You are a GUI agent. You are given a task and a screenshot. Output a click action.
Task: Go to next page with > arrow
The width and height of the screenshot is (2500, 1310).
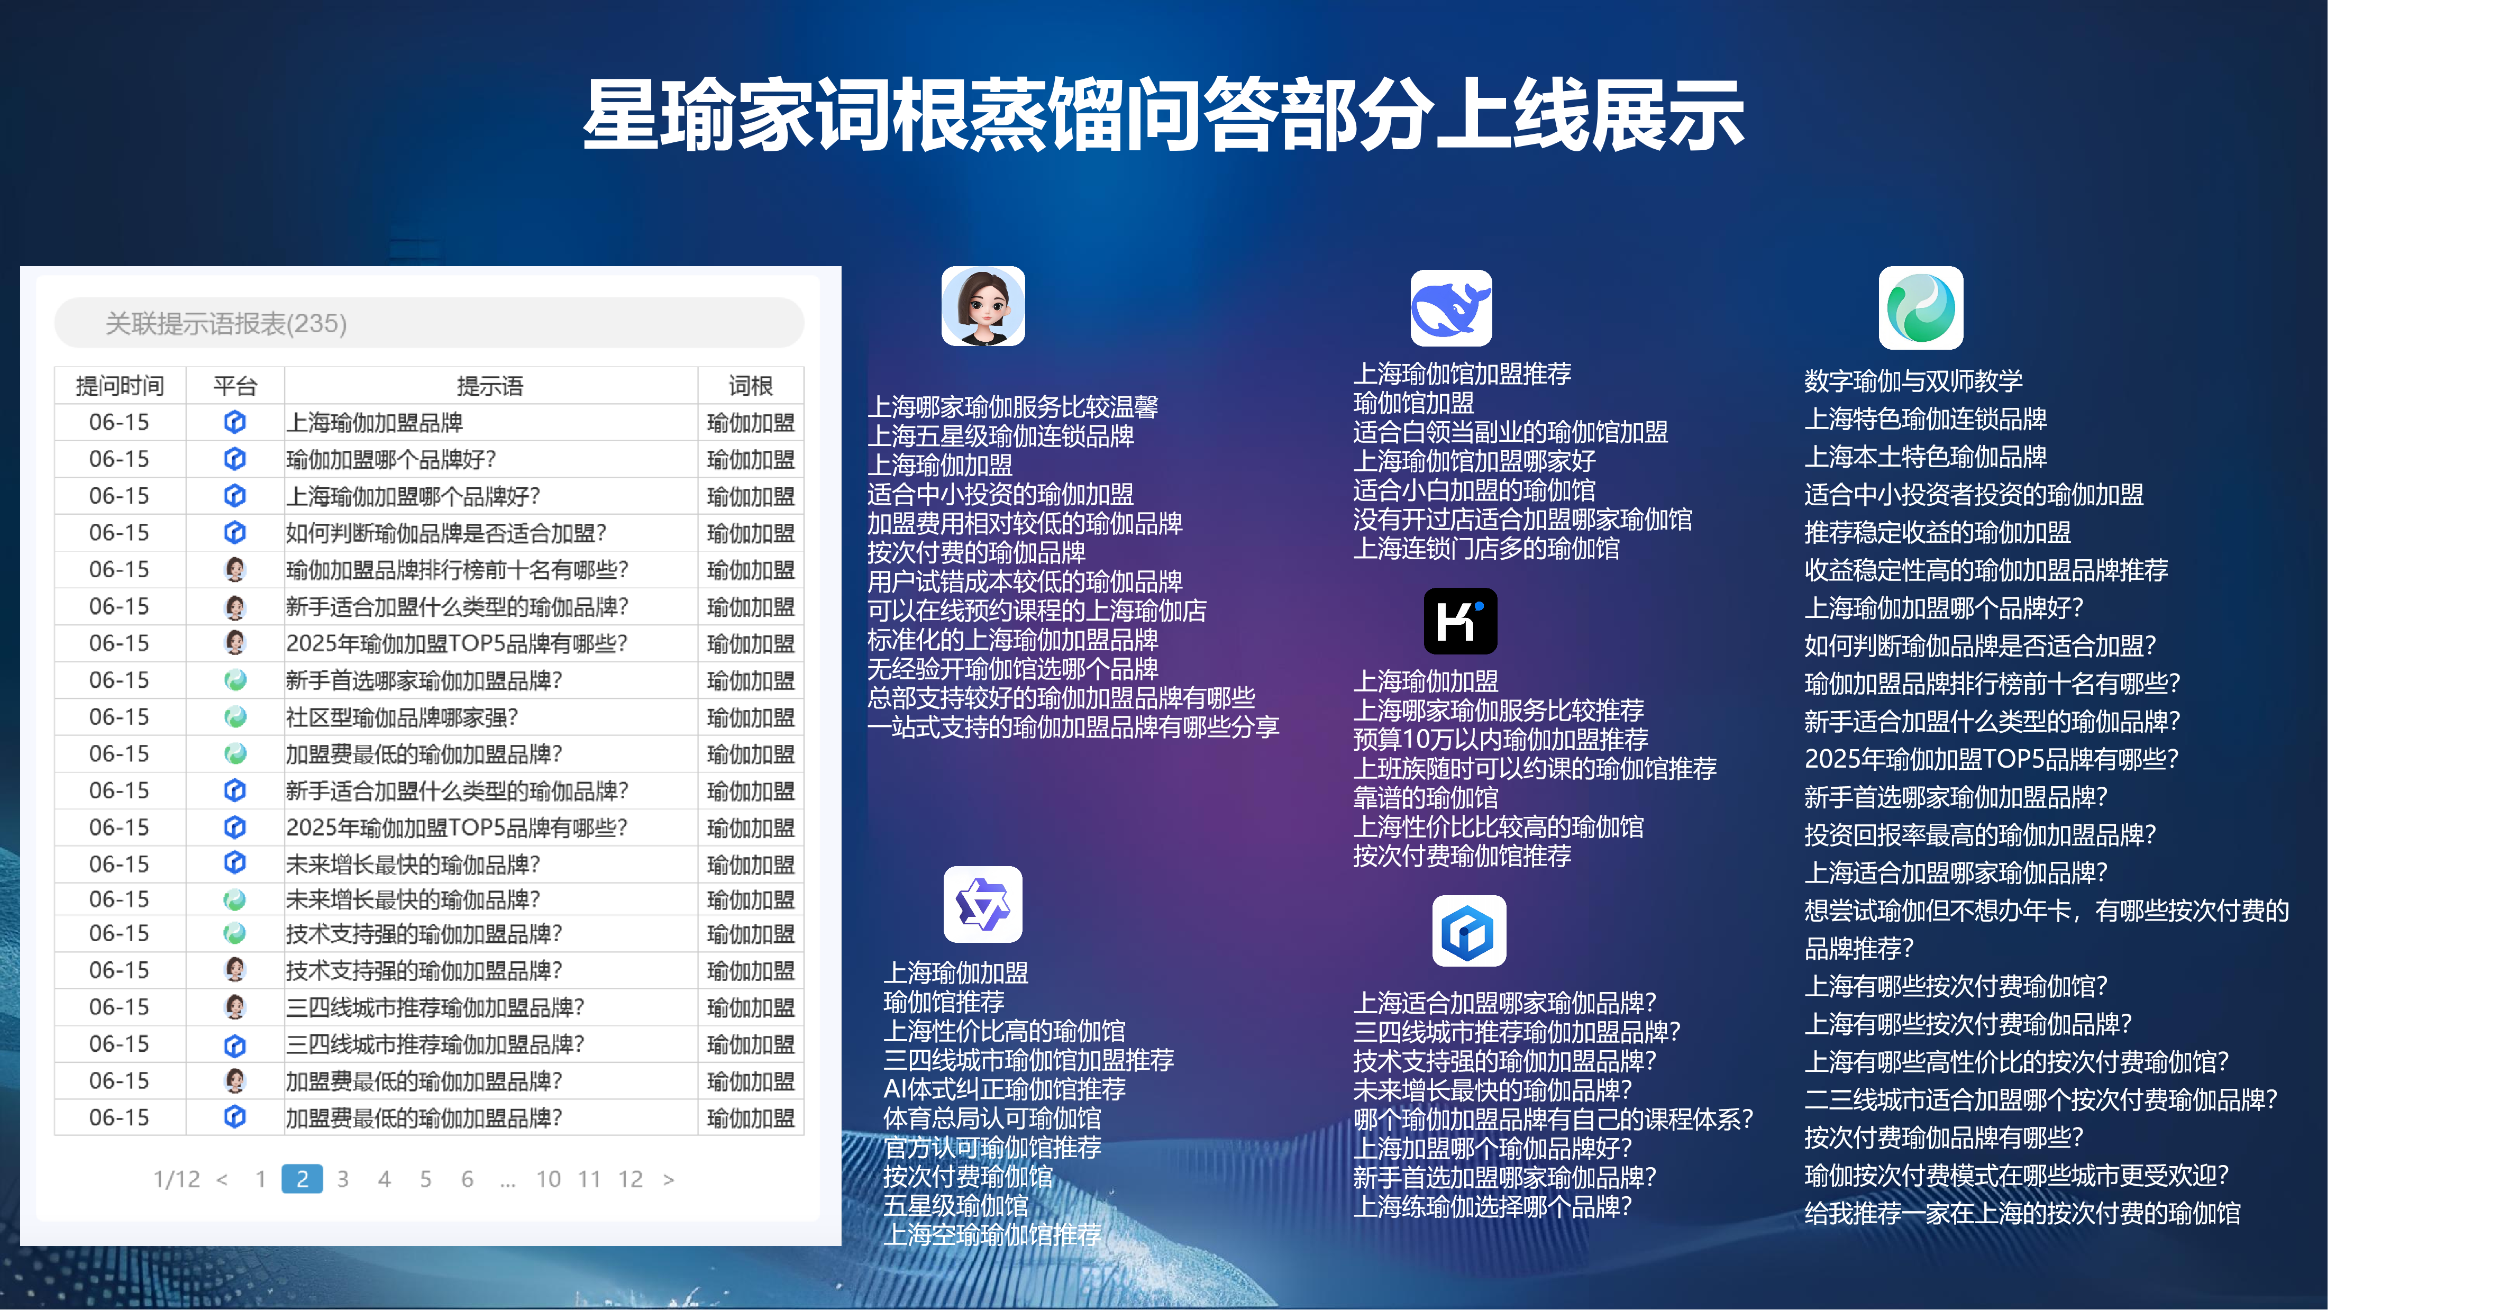pyautogui.click(x=669, y=1179)
